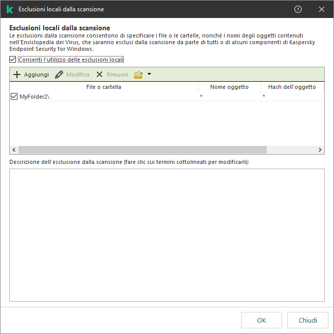This screenshot has width=334, height=334.
Task: Toggle Consenti l'utilizzo delle esclusioni locali checkbox
Action: tap(12, 60)
